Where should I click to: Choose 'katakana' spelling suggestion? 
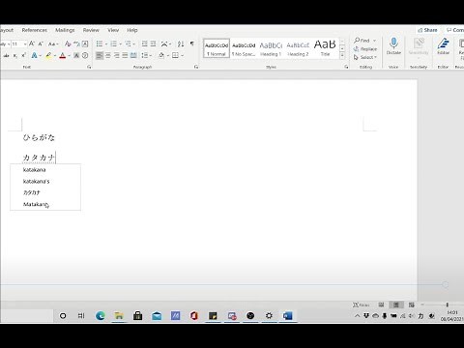coord(45,170)
